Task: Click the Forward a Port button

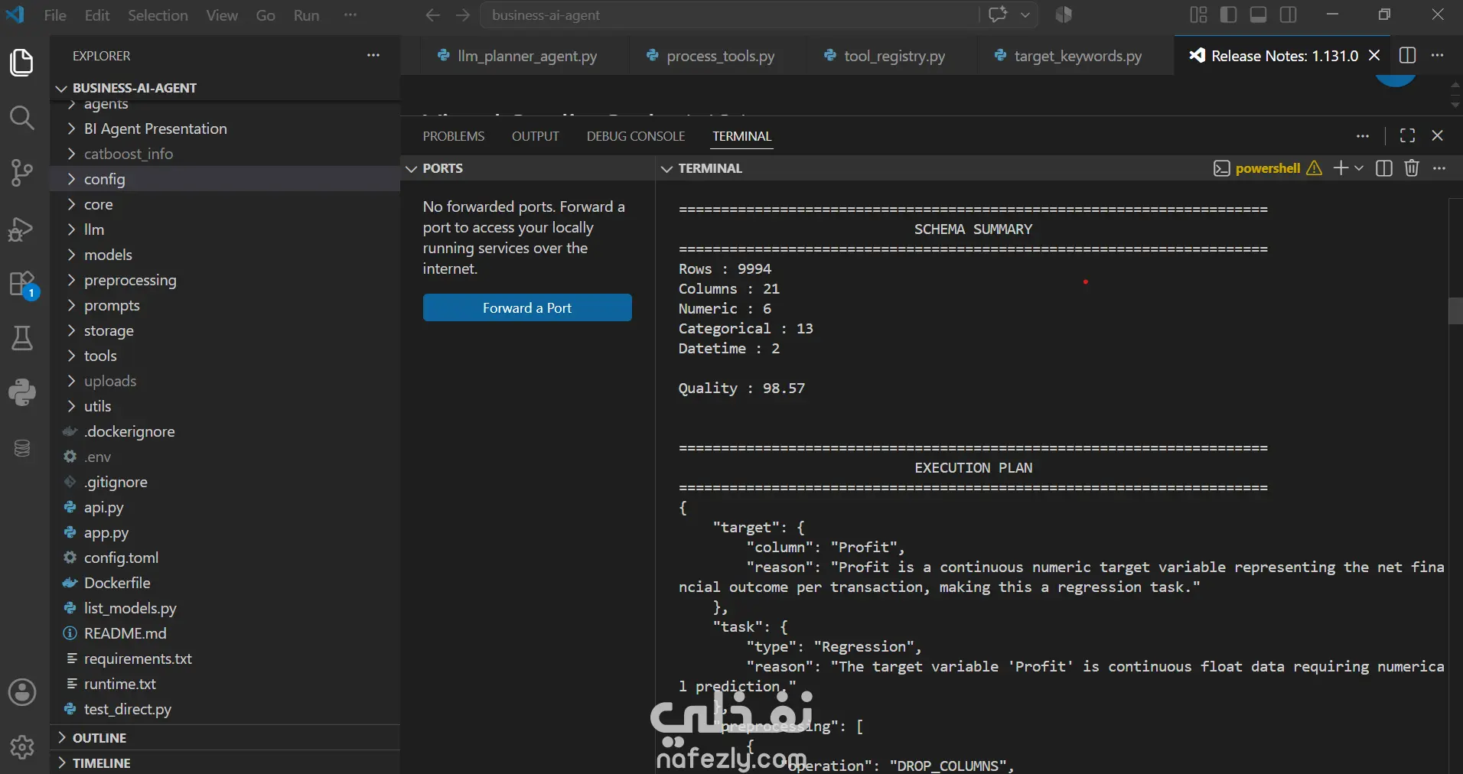Action: pyautogui.click(x=527, y=307)
